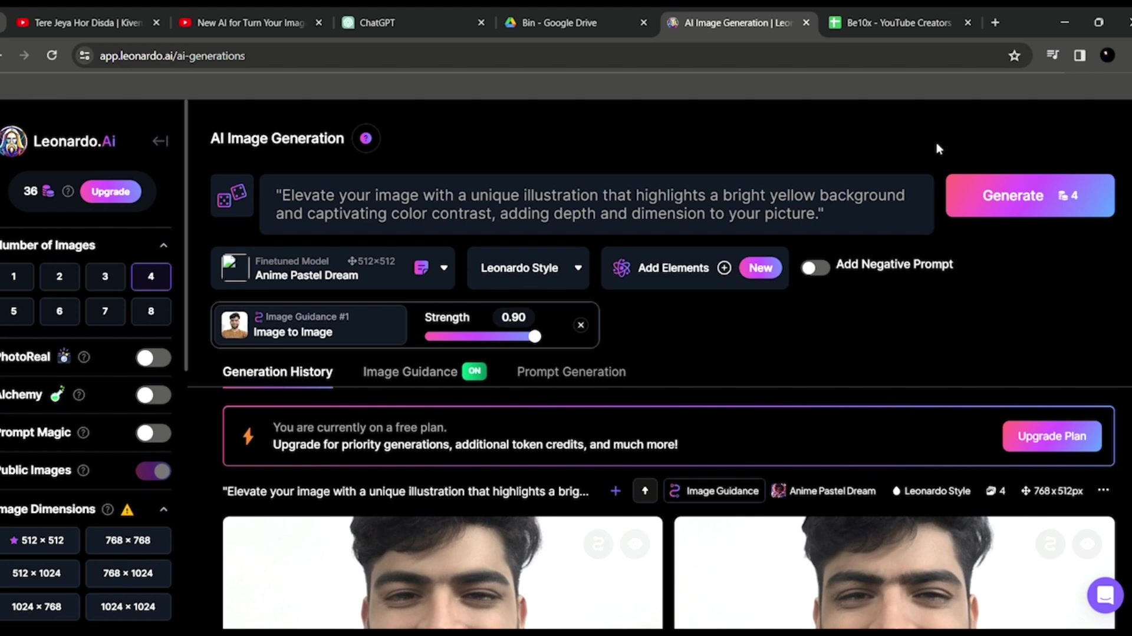The height and width of the screenshot is (636, 1132).
Task: Bookmark this page with the star icon
Action: [1014, 56]
